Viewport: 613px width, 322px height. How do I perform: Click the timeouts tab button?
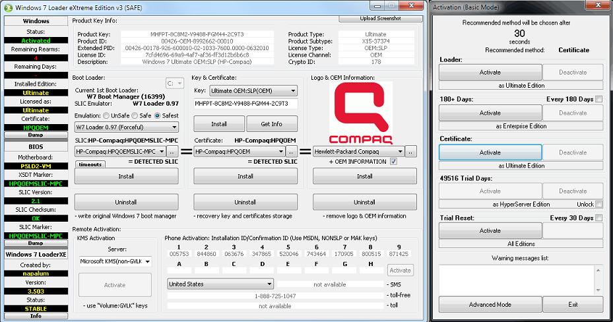coord(90,164)
